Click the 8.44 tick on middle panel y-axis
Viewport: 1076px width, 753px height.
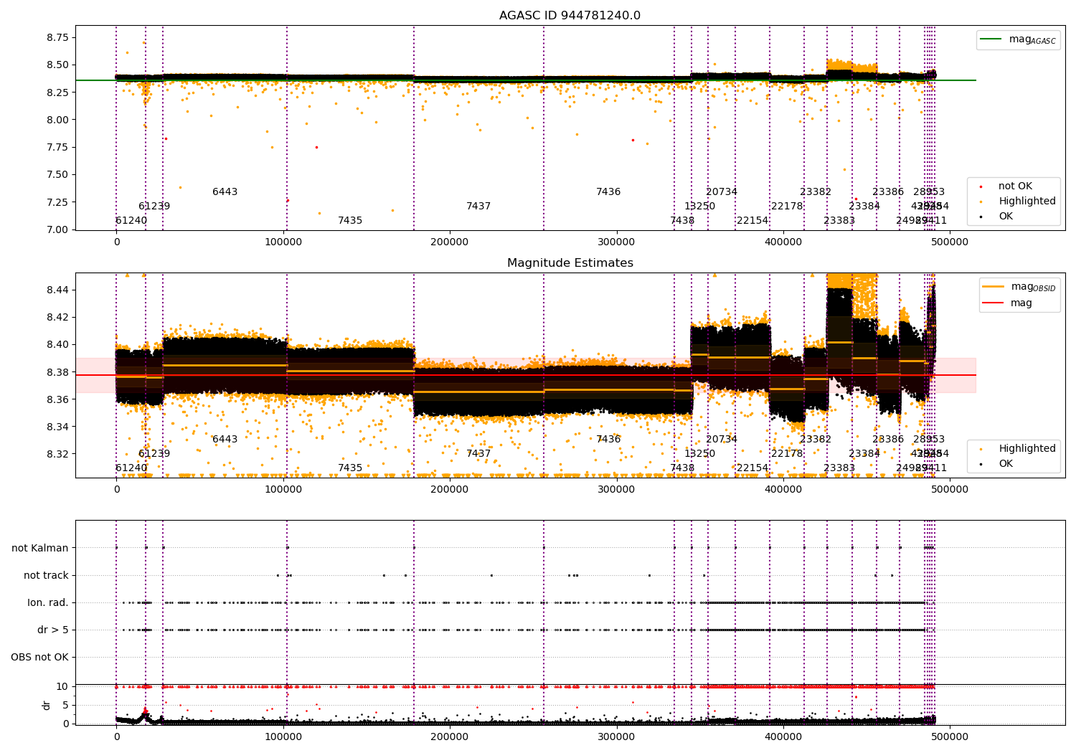click(x=57, y=290)
